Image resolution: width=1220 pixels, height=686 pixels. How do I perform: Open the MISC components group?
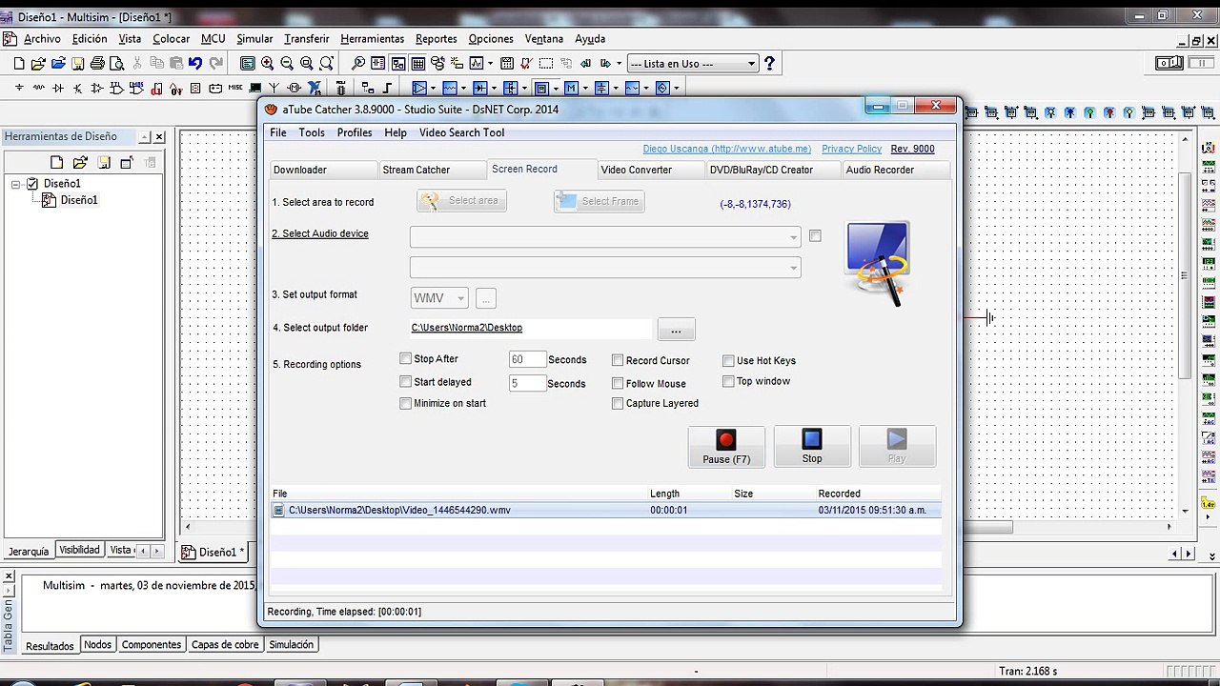pos(236,88)
